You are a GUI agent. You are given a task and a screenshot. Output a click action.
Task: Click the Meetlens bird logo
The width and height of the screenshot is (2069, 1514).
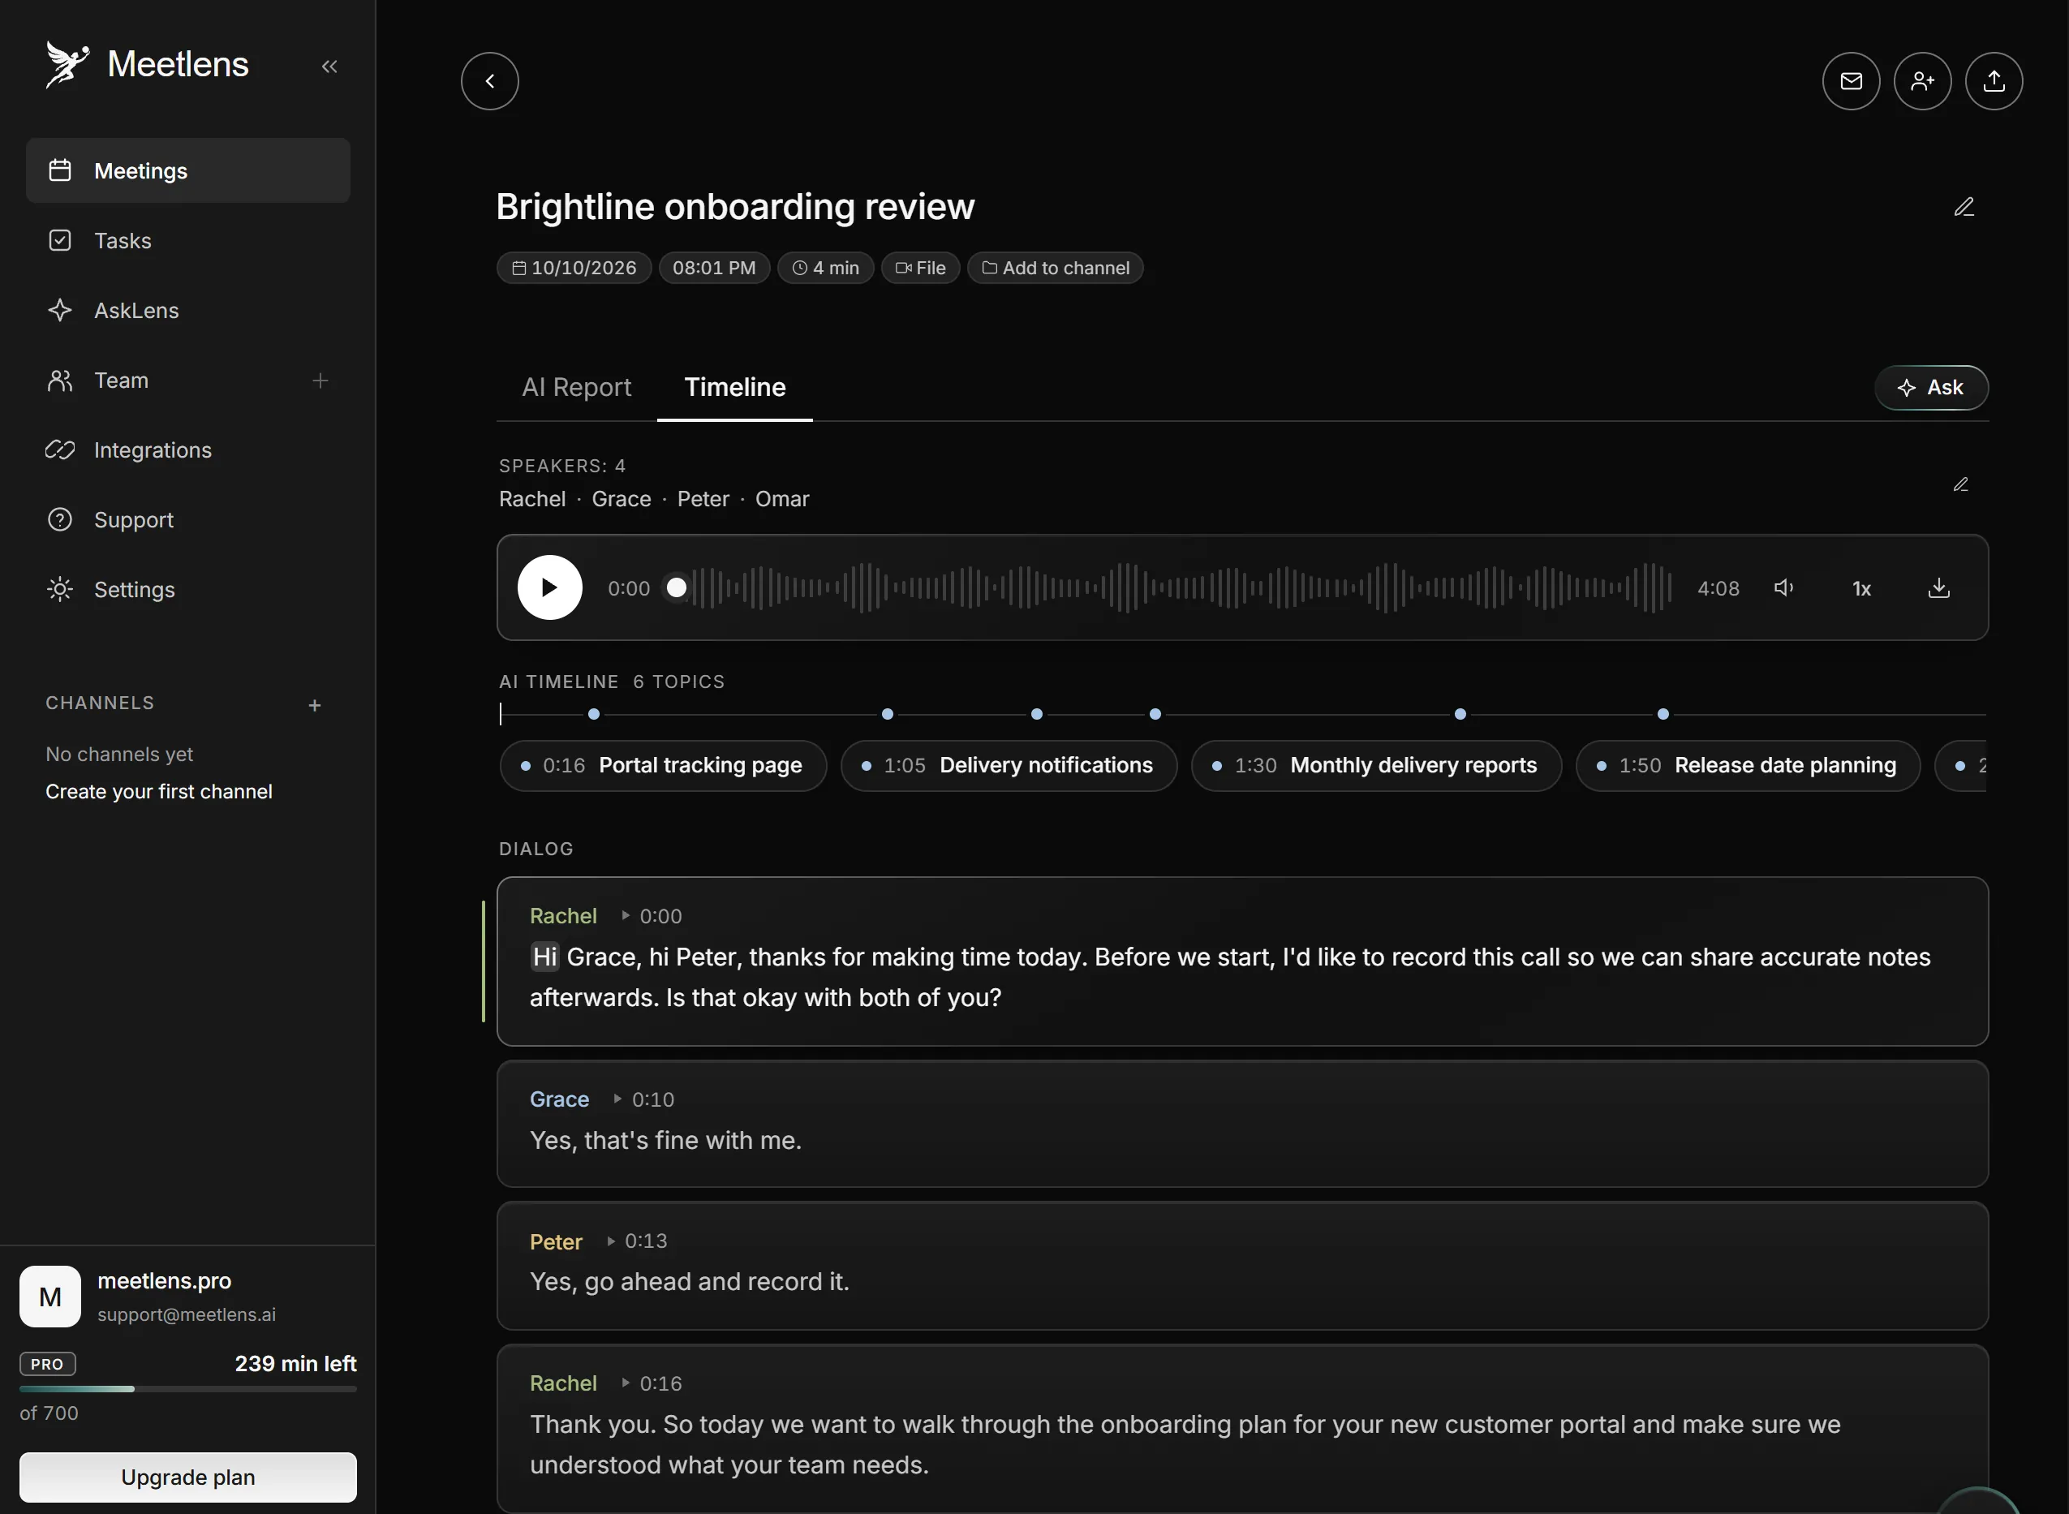pyautogui.click(x=67, y=64)
